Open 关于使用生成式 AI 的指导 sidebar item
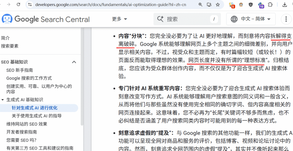This screenshot has width=293, height=151. tap(37, 116)
